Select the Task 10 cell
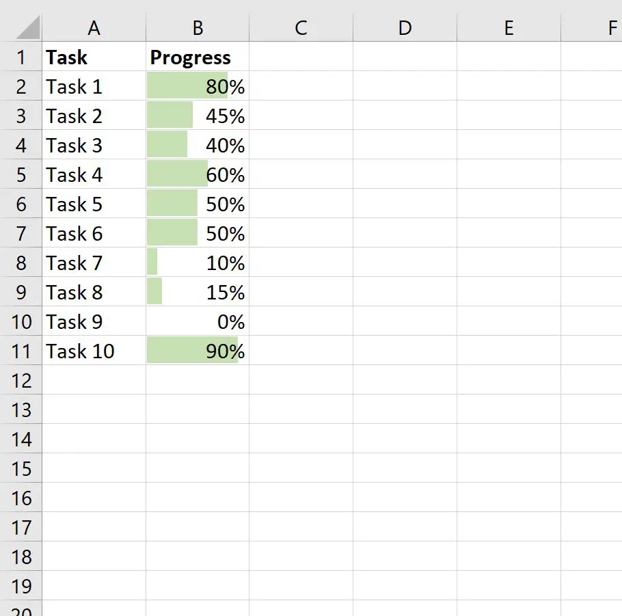Screen dimensions: 622x616 94,351
